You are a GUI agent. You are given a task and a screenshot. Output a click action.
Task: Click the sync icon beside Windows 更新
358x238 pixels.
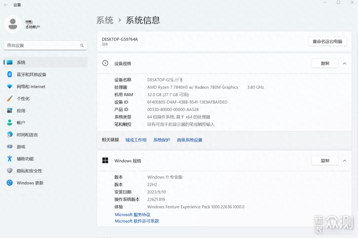(x=9, y=183)
